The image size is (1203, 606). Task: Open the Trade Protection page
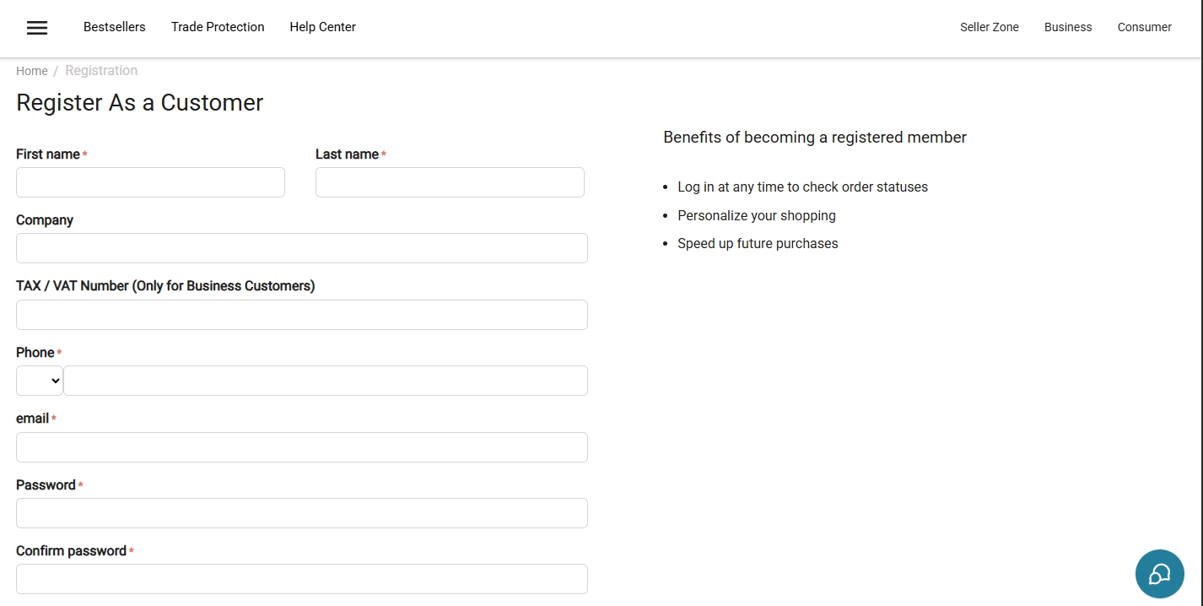217,26
